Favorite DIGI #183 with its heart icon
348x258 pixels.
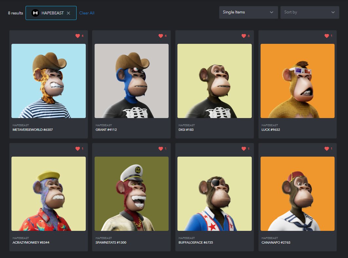pos(244,36)
